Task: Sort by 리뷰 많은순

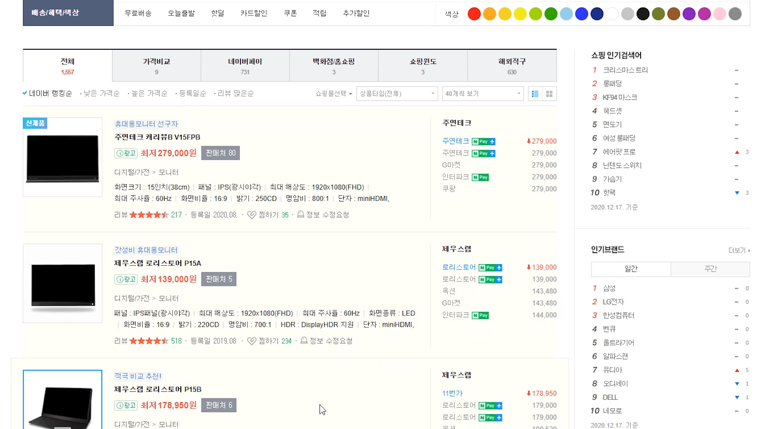Action: coord(235,93)
